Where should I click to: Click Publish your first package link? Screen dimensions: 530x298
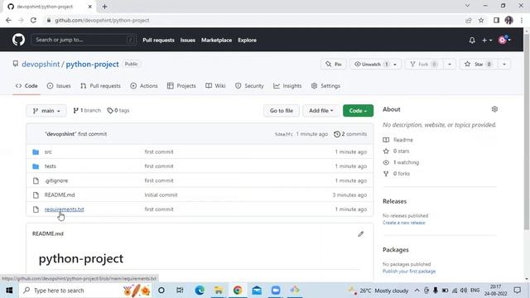click(409, 272)
